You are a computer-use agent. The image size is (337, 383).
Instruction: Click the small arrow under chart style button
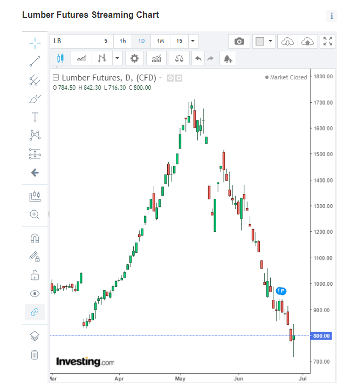[57, 66]
